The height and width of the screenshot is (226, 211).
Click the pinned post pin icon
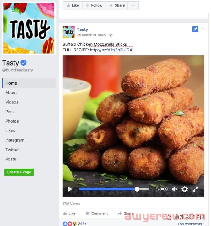pyautogui.click(x=195, y=29)
